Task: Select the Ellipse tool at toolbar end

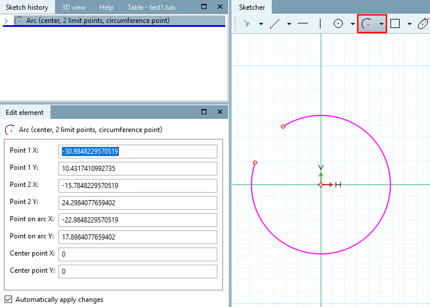Action: 423,24
